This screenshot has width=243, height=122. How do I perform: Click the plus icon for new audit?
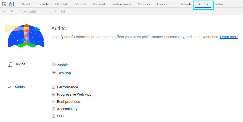(4, 12)
